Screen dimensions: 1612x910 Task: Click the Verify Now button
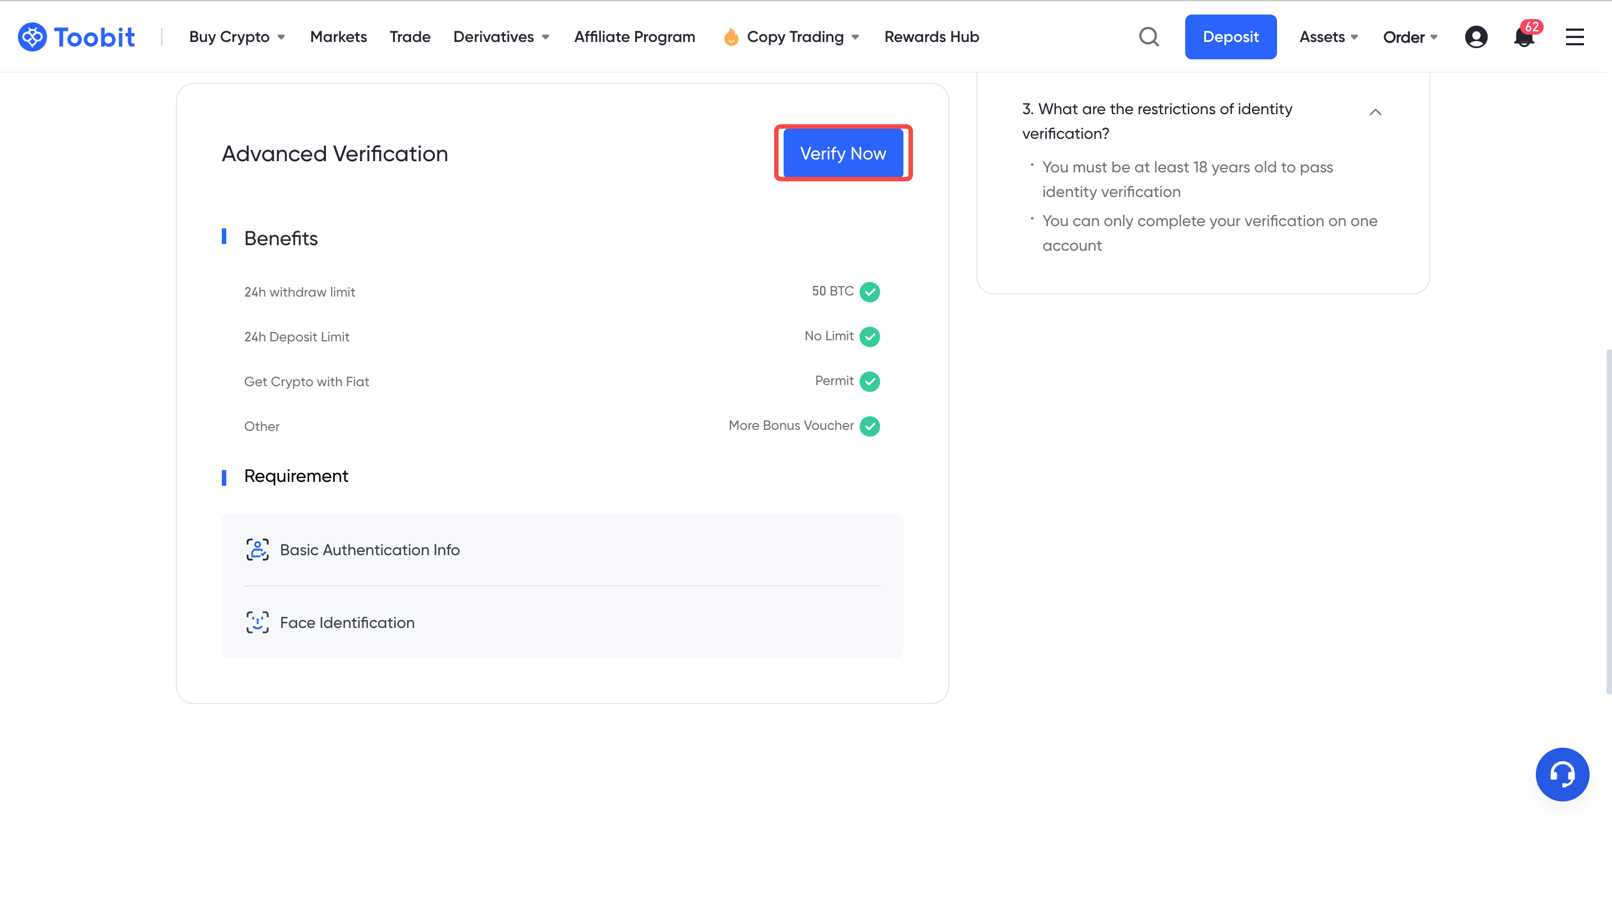coord(843,153)
